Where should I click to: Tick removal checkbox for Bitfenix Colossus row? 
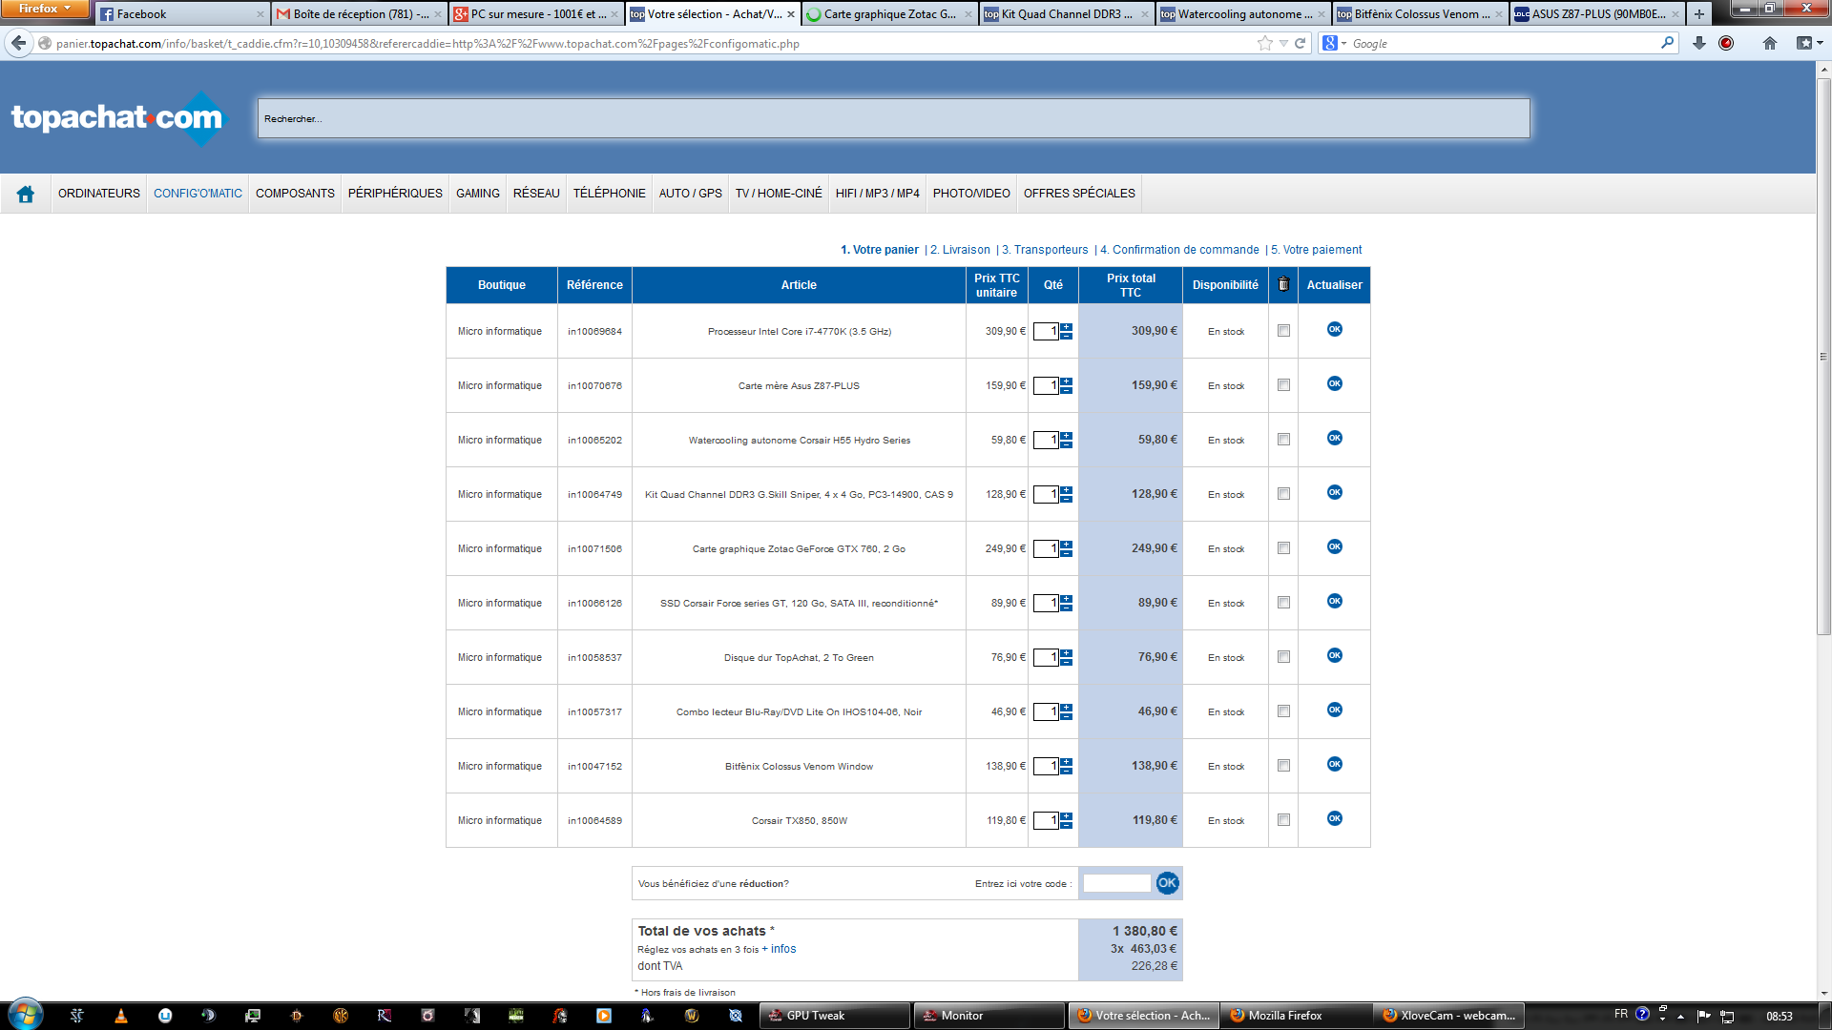coord(1283,766)
